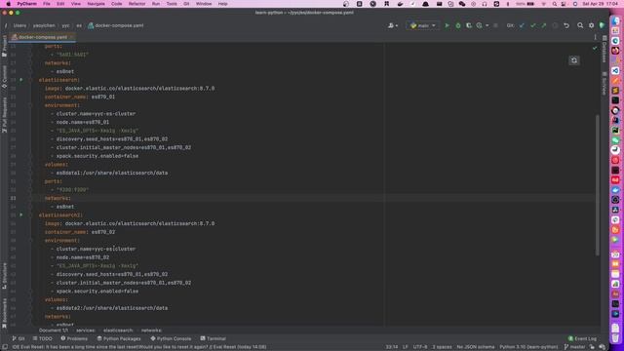624x351 pixels.
Task: Open the File menu
Action: pyautogui.click(x=47, y=4)
